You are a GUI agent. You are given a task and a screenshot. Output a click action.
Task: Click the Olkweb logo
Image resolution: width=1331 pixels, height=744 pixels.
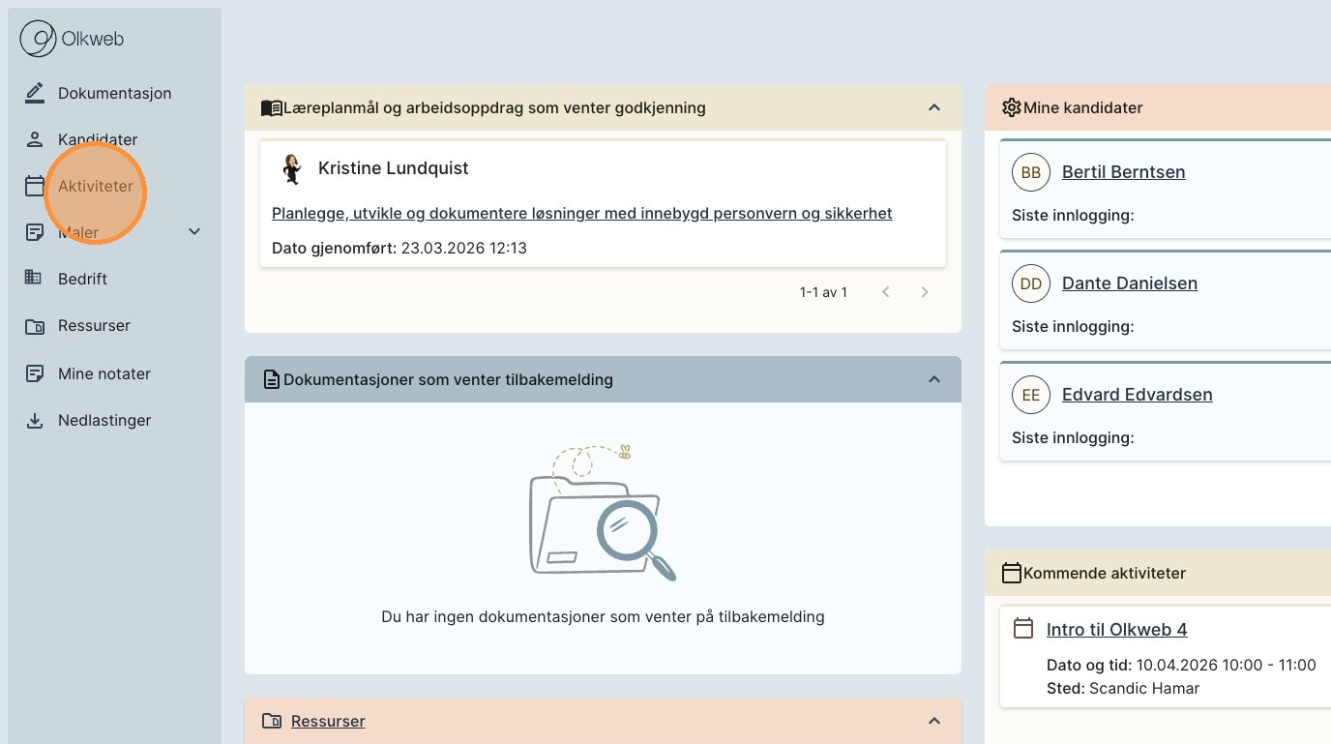click(73, 40)
